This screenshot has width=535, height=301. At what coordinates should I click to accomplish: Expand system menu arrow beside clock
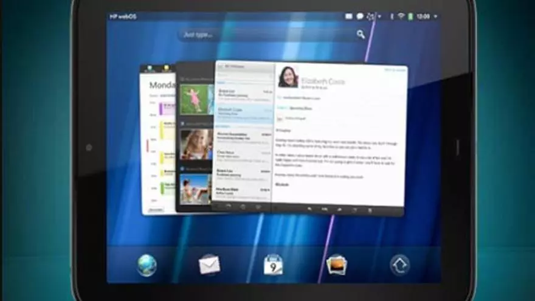tap(435, 16)
